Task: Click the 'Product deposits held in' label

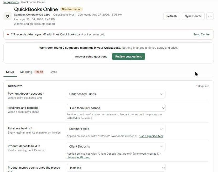Action: click(x=24, y=146)
